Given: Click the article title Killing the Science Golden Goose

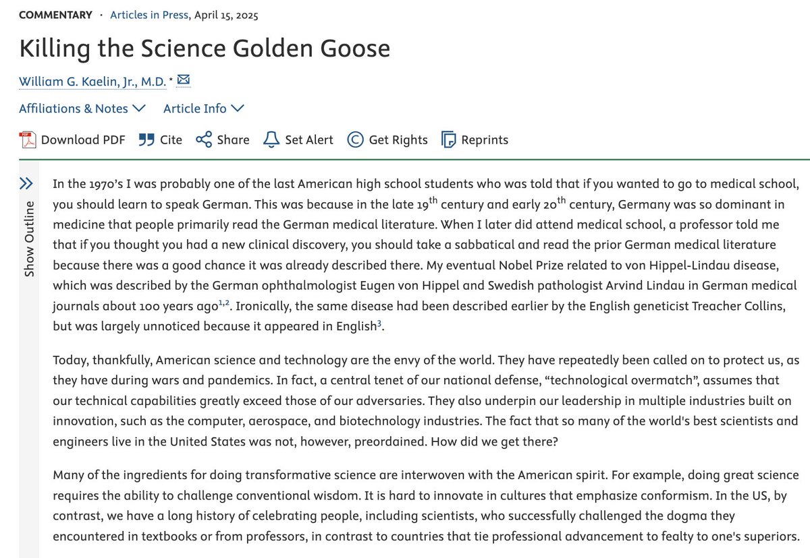Looking at the screenshot, I should coord(205,49).
